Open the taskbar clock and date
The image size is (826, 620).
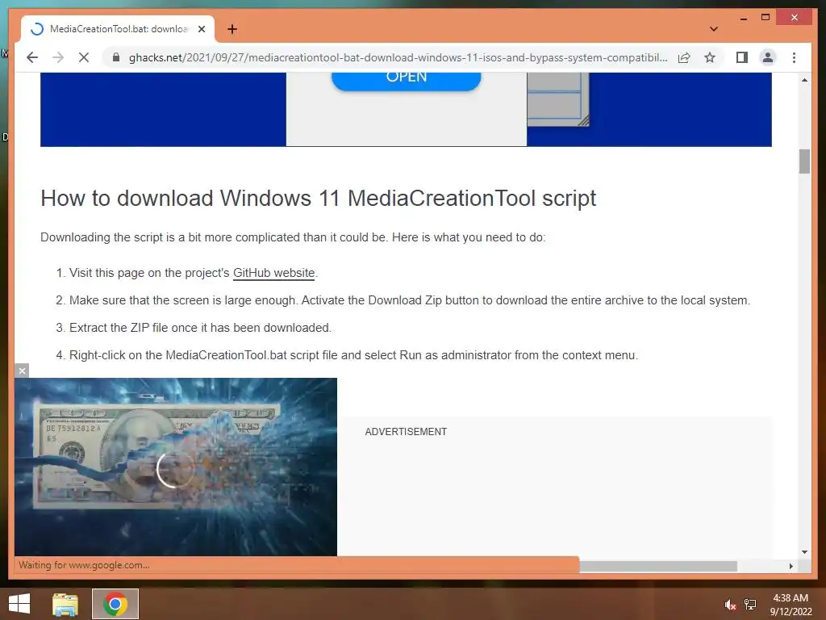coord(791,605)
